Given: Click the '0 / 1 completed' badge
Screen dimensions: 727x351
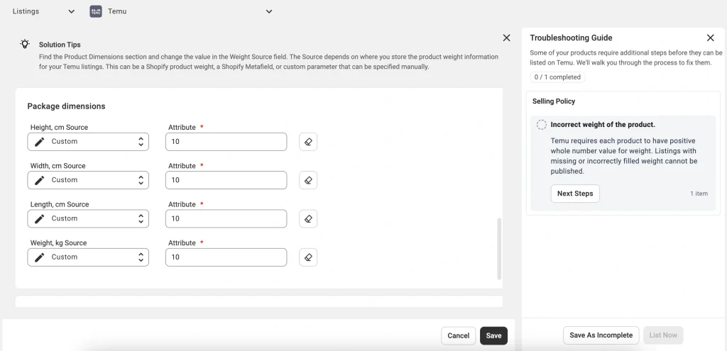Looking at the screenshot, I should click(x=557, y=77).
